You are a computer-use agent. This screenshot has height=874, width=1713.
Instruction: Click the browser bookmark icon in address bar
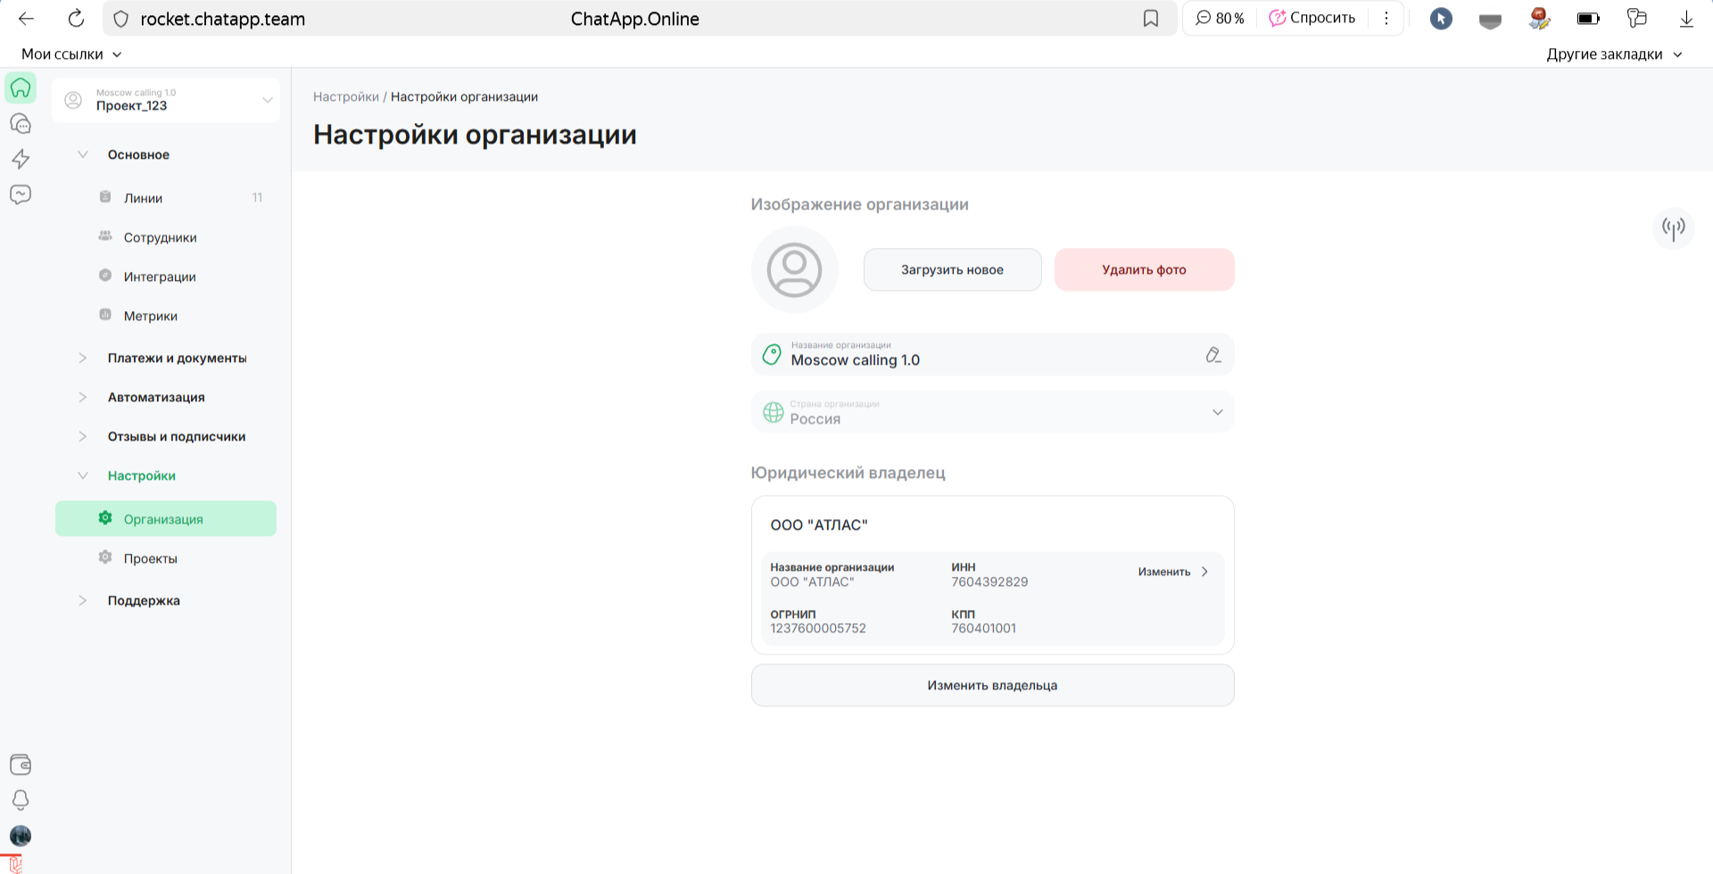pos(1151,19)
